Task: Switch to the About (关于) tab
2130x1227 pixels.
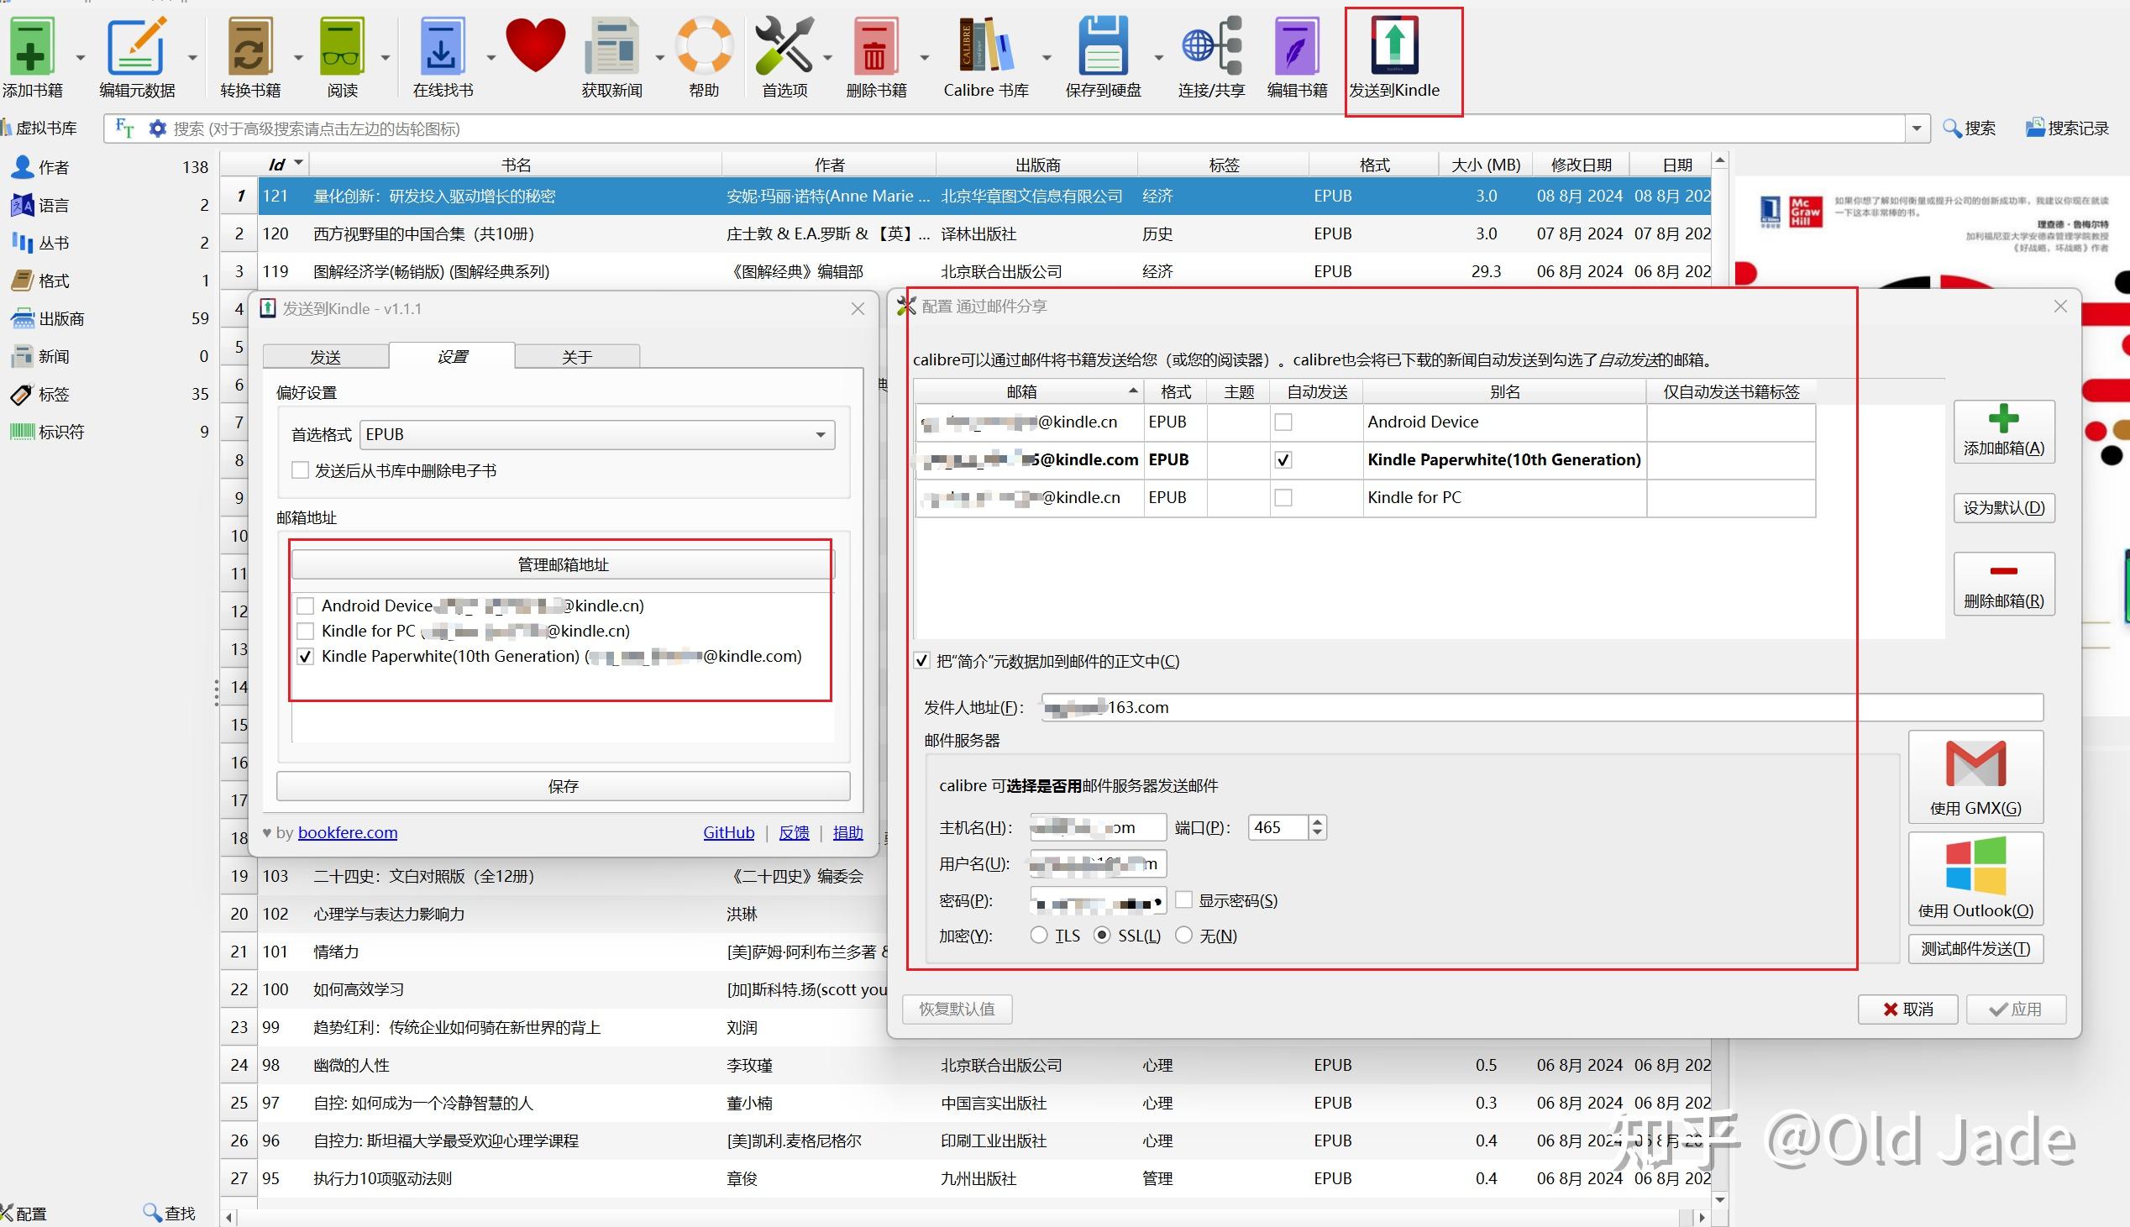Action: [x=577, y=357]
